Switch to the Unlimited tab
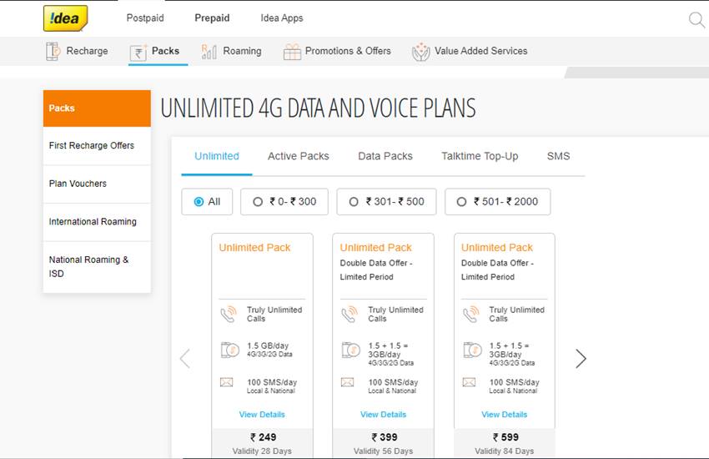 click(217, 156)
